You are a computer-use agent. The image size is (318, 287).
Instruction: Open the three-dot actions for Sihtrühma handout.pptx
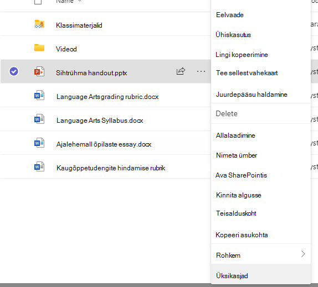tap(201, 71)
